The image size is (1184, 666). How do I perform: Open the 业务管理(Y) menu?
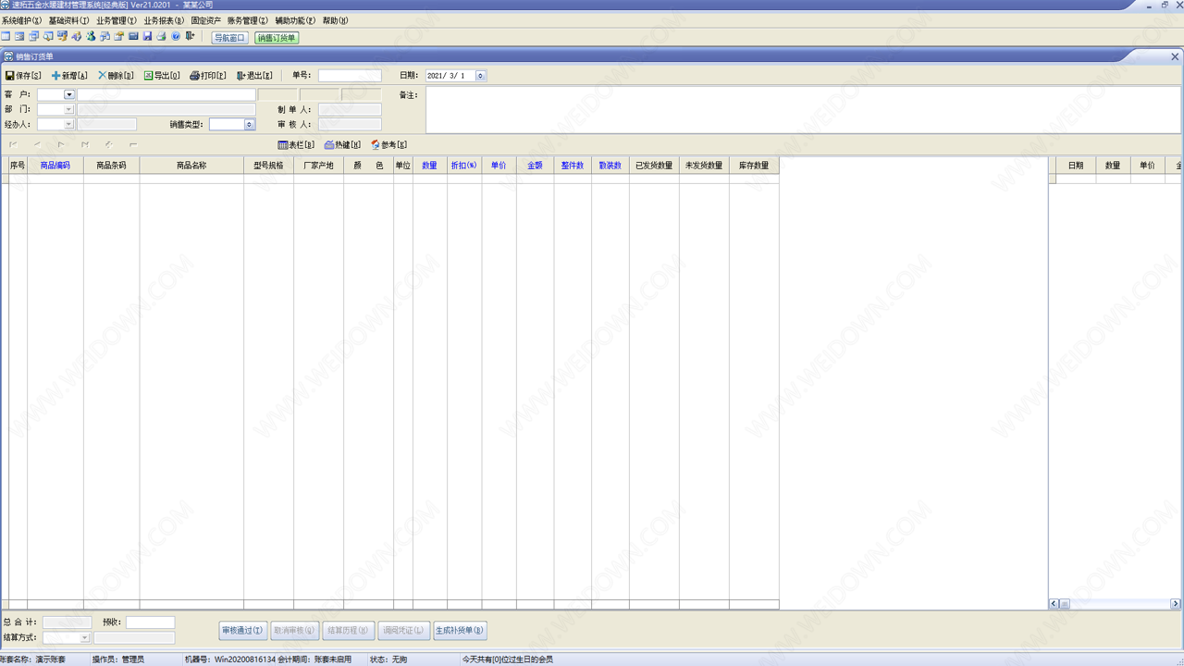pos(117,20)
